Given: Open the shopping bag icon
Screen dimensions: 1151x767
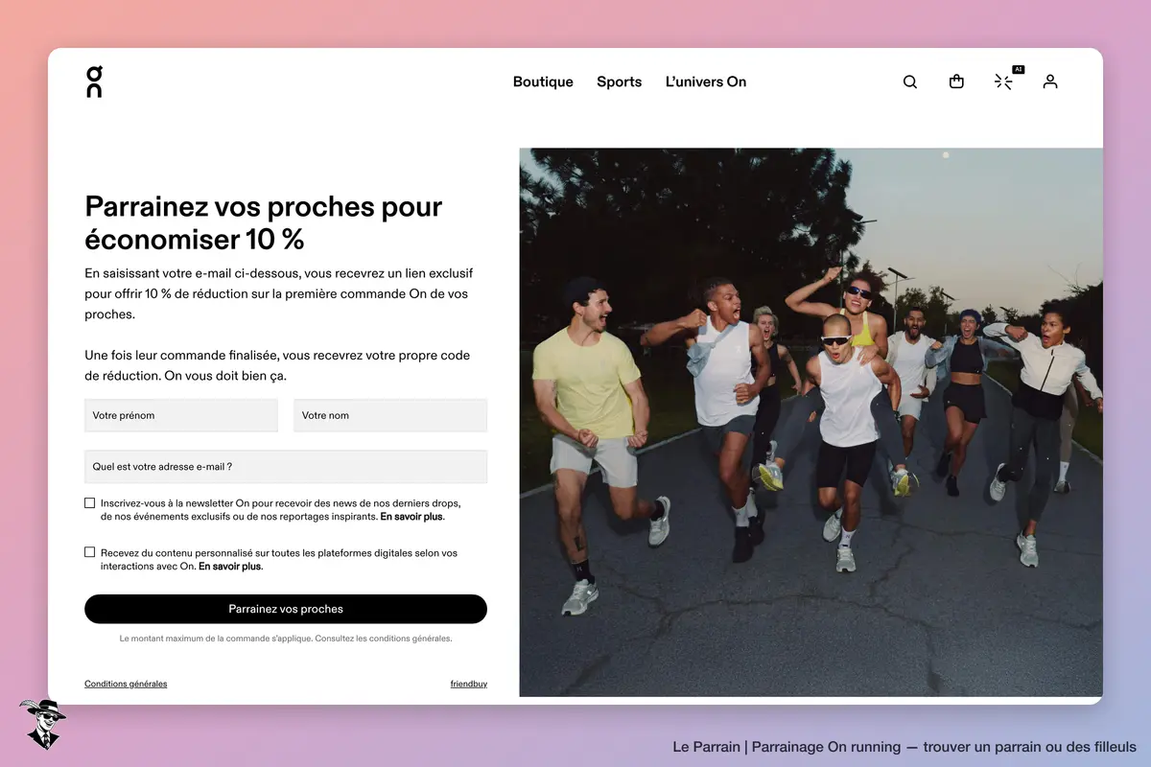Looking at the screenshot, I should [956, 81].
